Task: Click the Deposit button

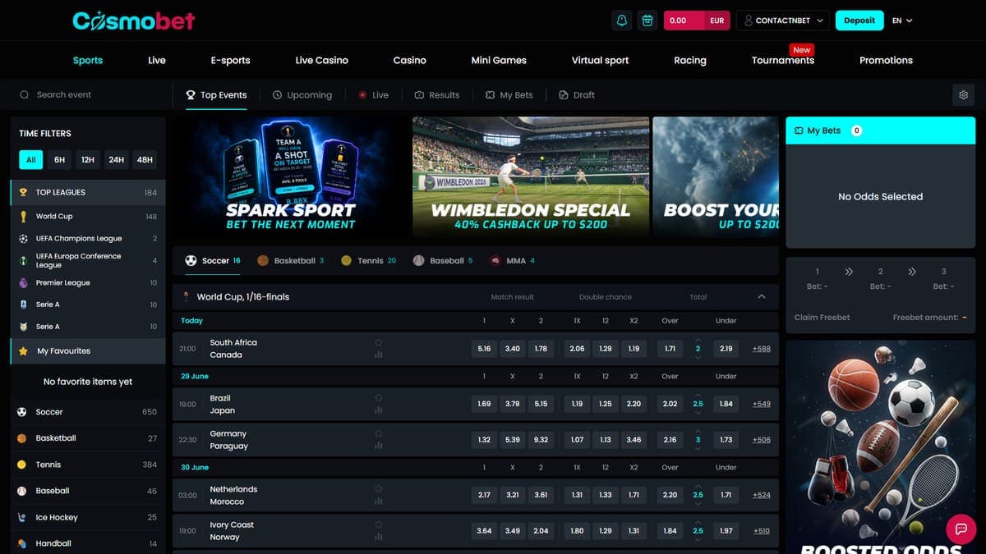Action: pos(859,21)
